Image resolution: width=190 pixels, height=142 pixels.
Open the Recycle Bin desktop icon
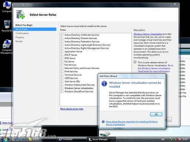point(7,26)
